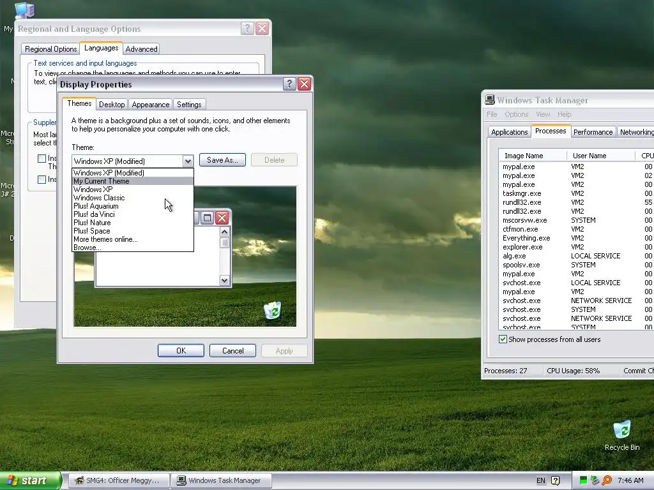The image size is (654, 490).
Task: Click Regional and Language Options help button
Action: pyautogui.click(x=247, y=28)
